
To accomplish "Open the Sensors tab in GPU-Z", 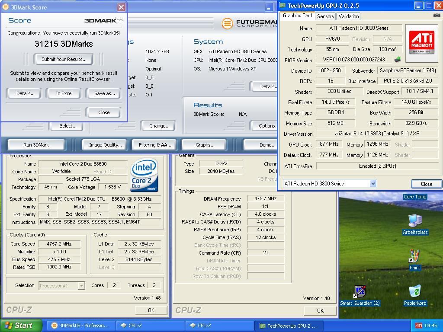I will (x=325, y=16).
